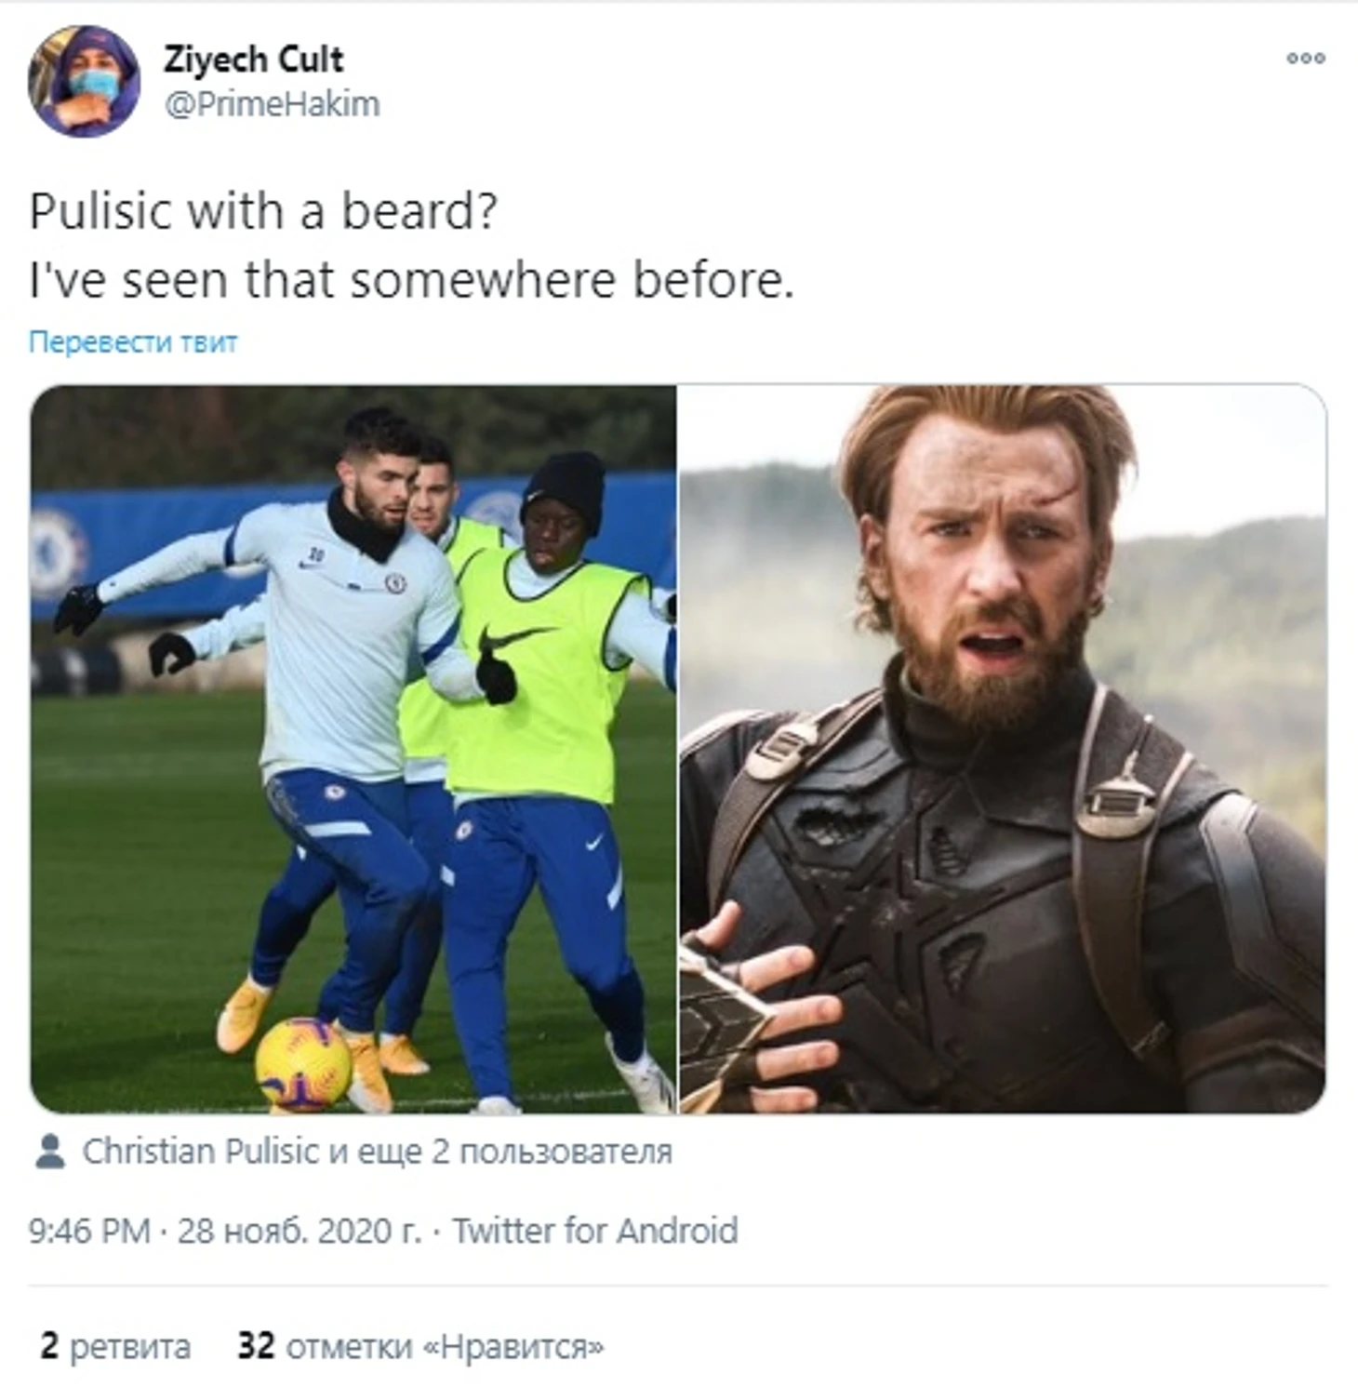This screenshot has width=1358, height=1399.
Task: View the 32 отметки «Нравится» list
Action: click(x=420, y=1346)
